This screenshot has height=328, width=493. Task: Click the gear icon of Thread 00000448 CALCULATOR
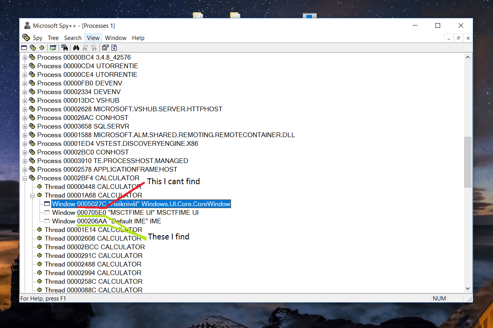coord(40,187)
